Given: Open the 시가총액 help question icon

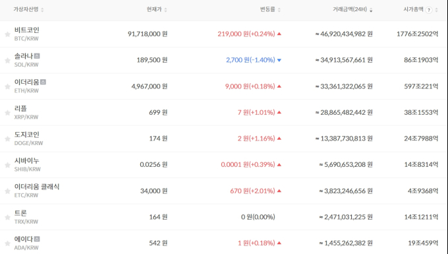Looking at the screenshot, I should pos(429,10).
